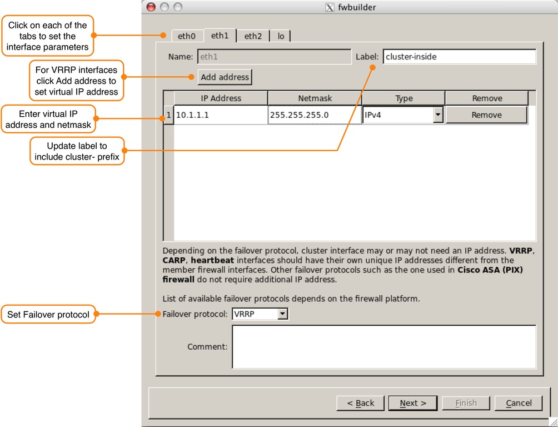Screen dimensions: 558x427
Task: Select row header number 1
Action: [168, 115]
